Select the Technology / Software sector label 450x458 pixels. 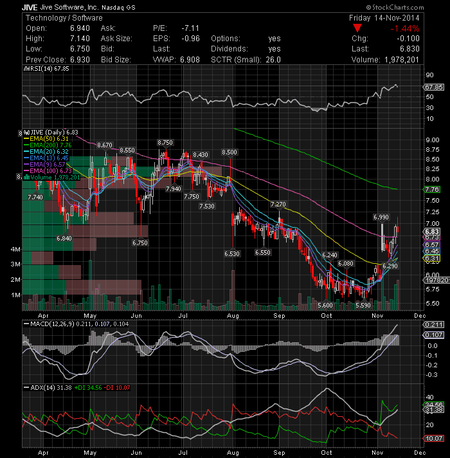click(x=64, y=18)
